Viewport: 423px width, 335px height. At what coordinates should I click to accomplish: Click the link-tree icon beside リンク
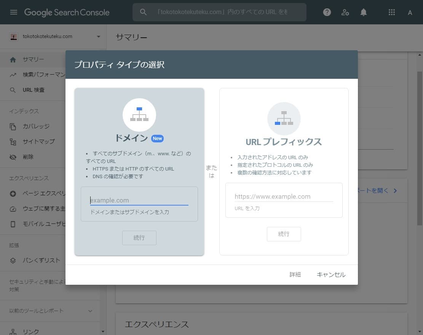13,332
